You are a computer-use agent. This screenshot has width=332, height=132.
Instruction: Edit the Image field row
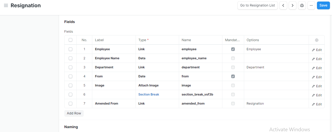tap(317, 86)
